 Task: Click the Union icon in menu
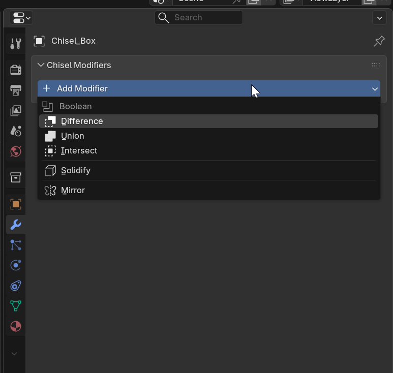[50, 136]
